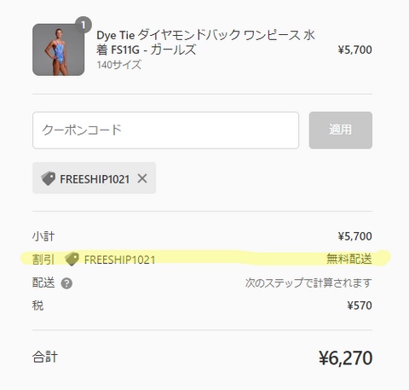
Task: Open the 配送 help question mark icon
Action: pos(66,283)
